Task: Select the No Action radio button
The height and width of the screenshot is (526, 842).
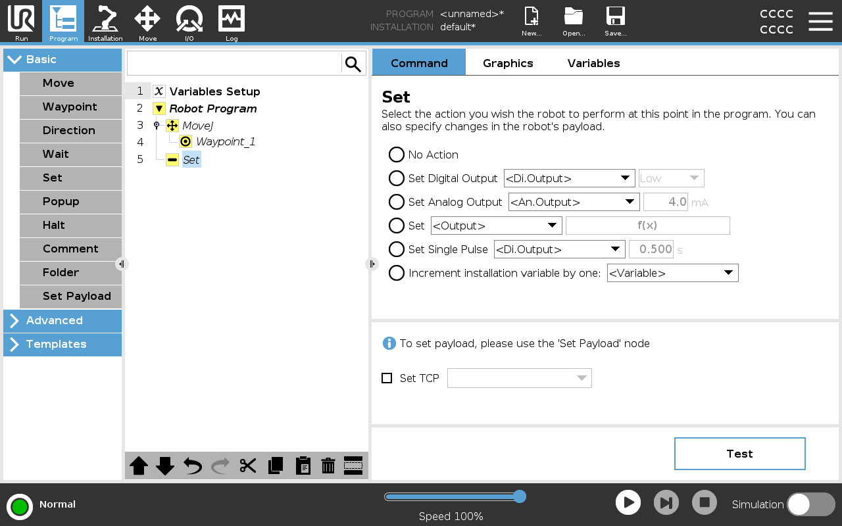Action: click(397, 155)
